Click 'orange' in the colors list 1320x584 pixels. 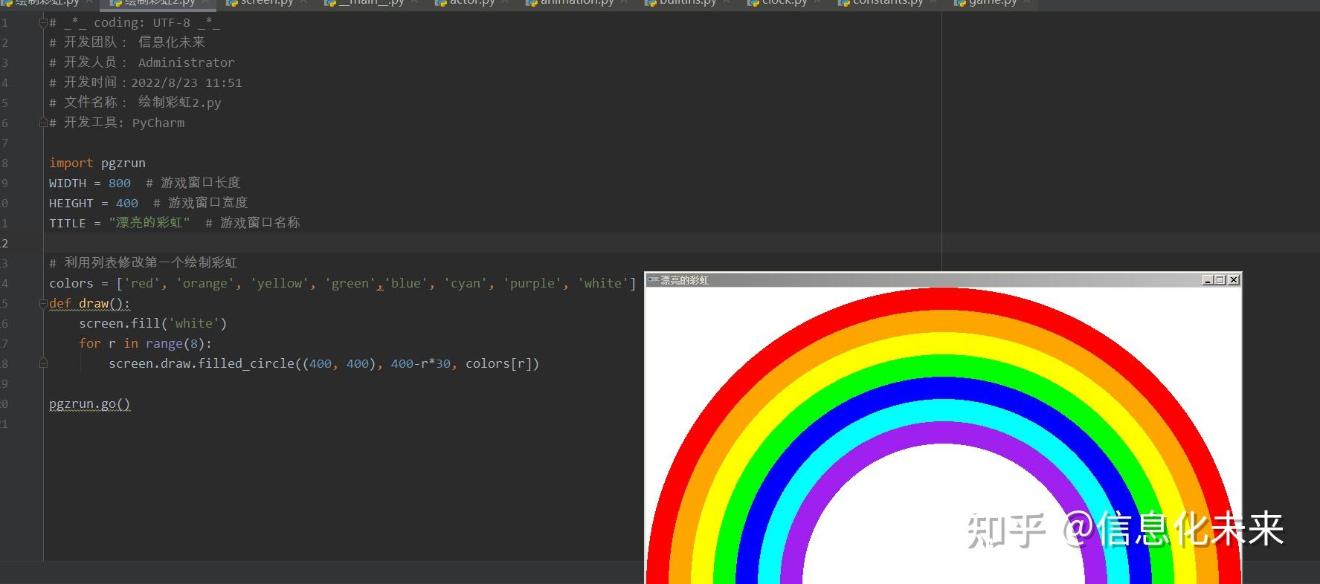click(x=205, y=283)
